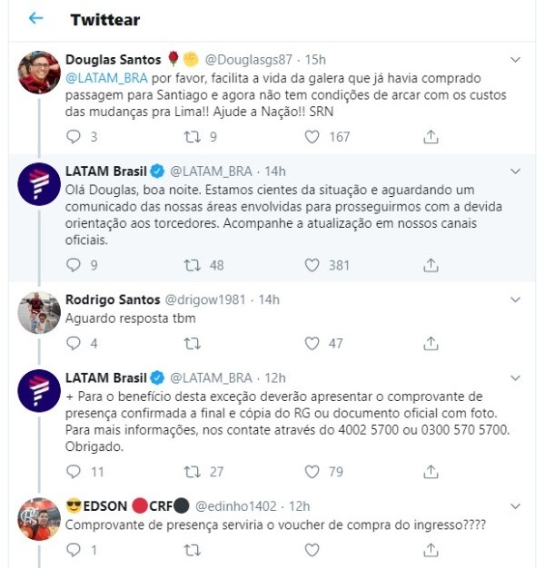This screenshot has width=545, height=568.
Task: Open the @LATAM_BRA mention in Douglas's tweet
Action: click(104, 79)
